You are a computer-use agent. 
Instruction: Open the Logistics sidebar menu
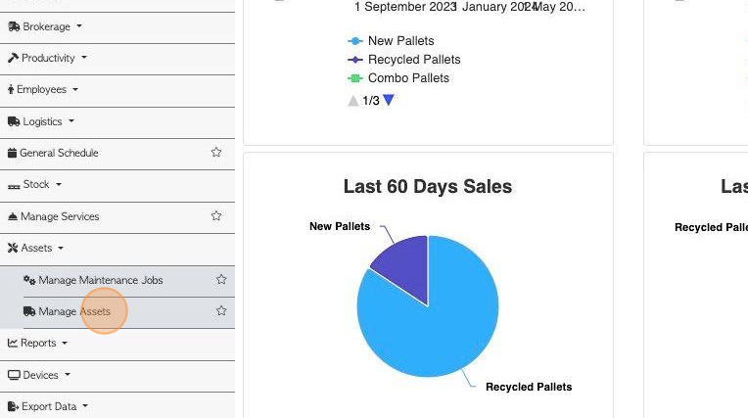pos(41,121)
